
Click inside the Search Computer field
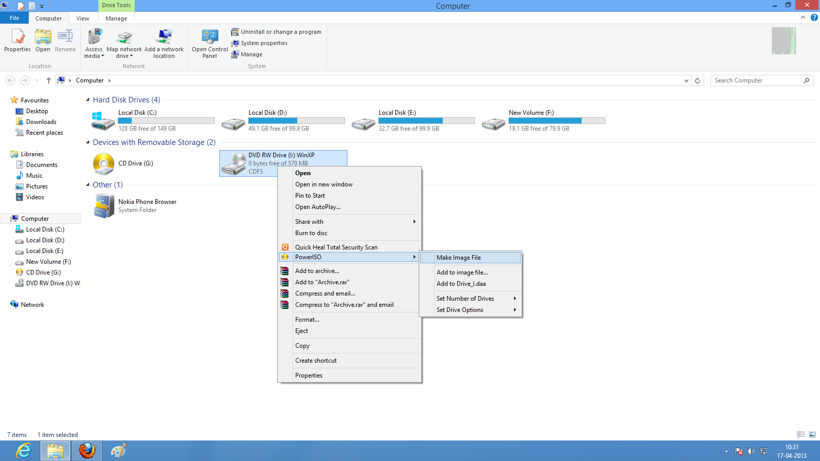click(x=753, y=80)
